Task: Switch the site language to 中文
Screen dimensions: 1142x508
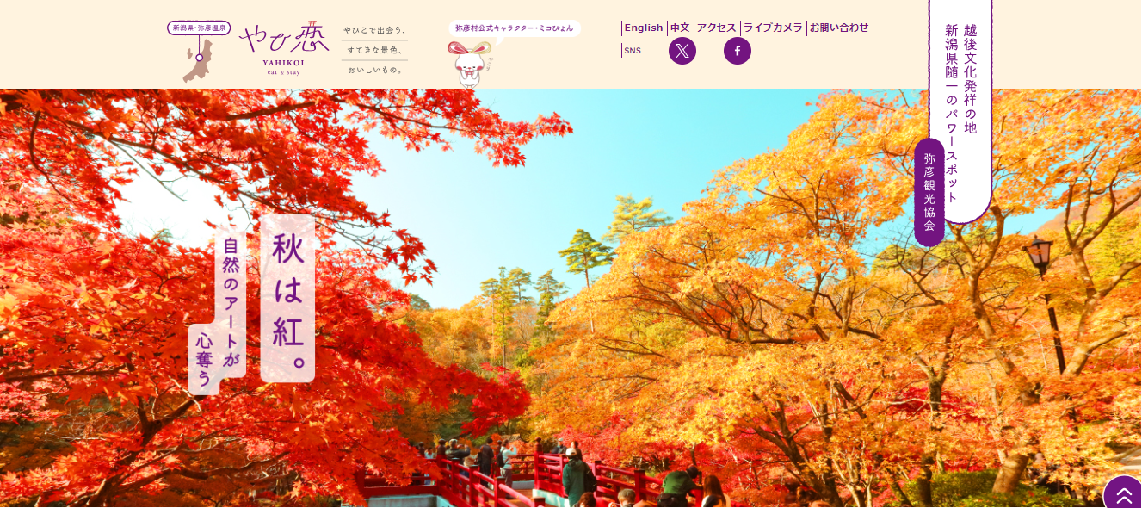Action: [x=680, y=28]
